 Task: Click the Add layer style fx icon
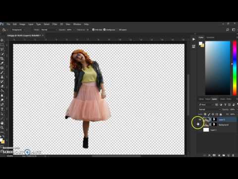(x=209, y=155)
